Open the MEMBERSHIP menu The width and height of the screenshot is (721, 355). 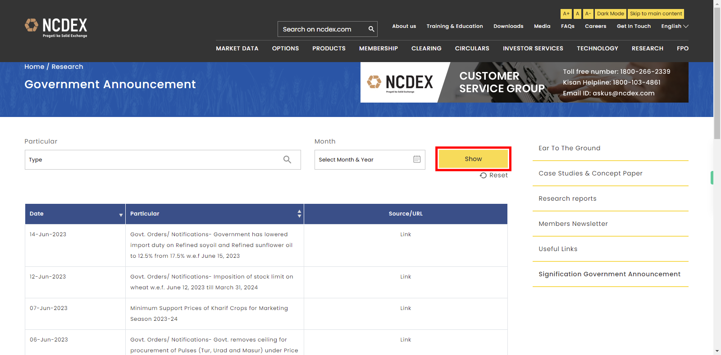click(379, 48)
